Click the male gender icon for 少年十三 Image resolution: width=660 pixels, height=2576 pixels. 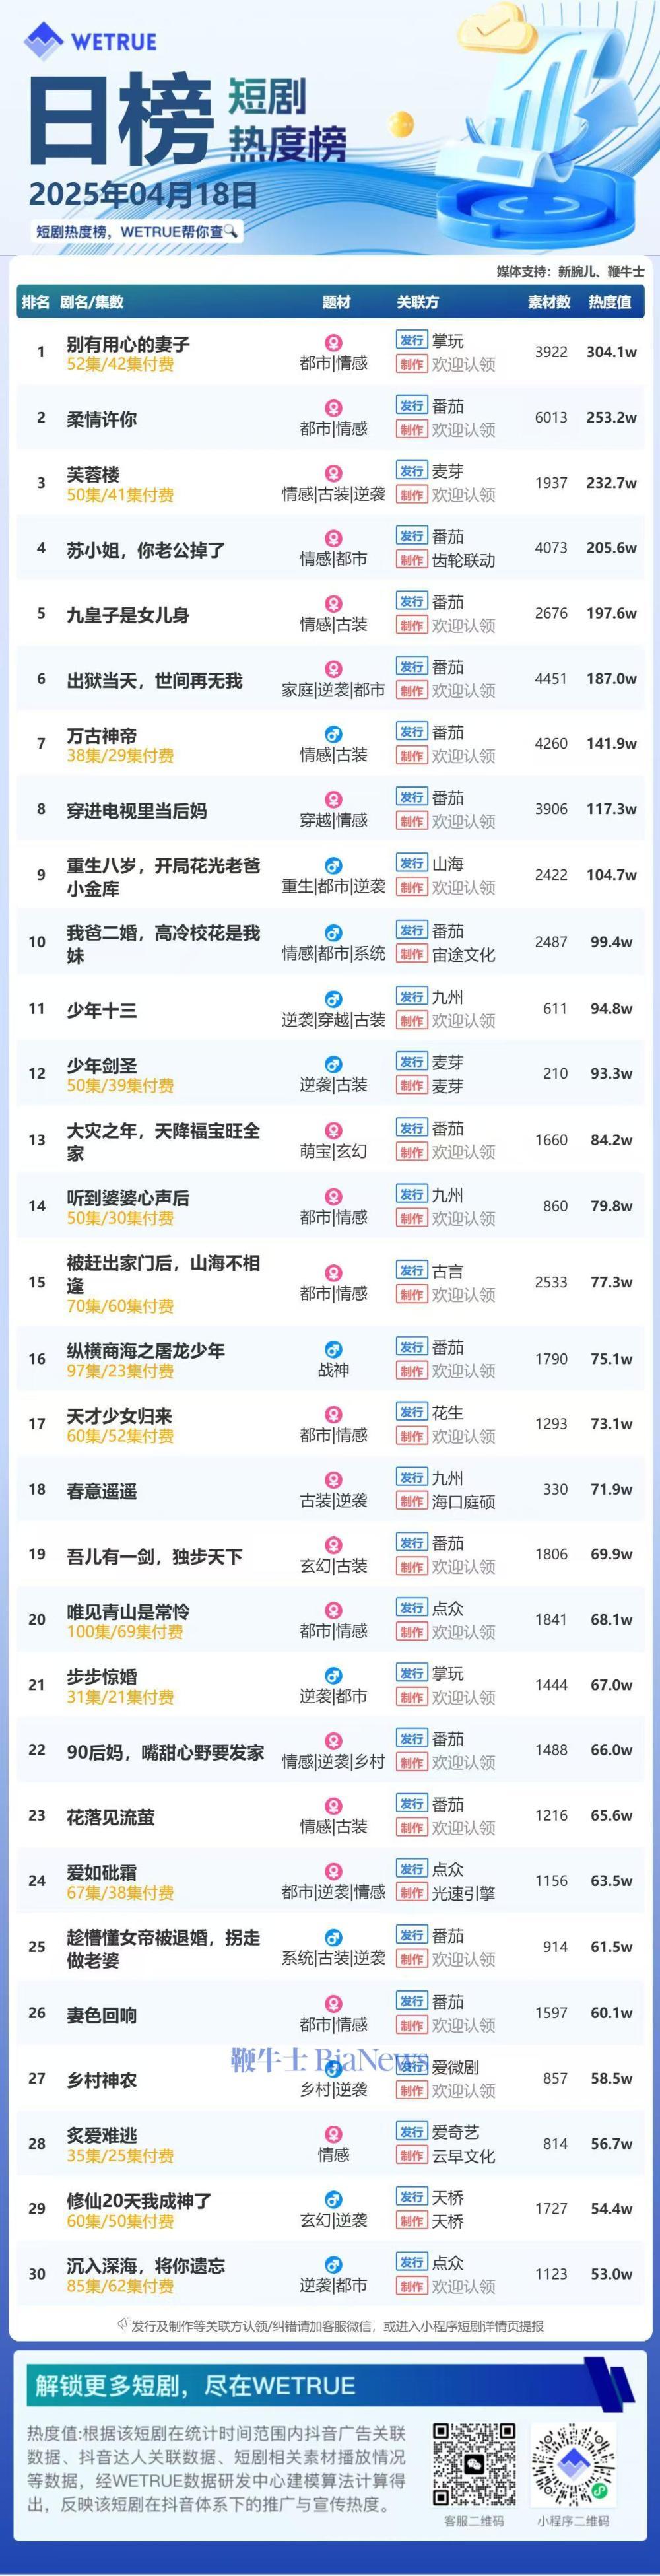tap(334, 999)
